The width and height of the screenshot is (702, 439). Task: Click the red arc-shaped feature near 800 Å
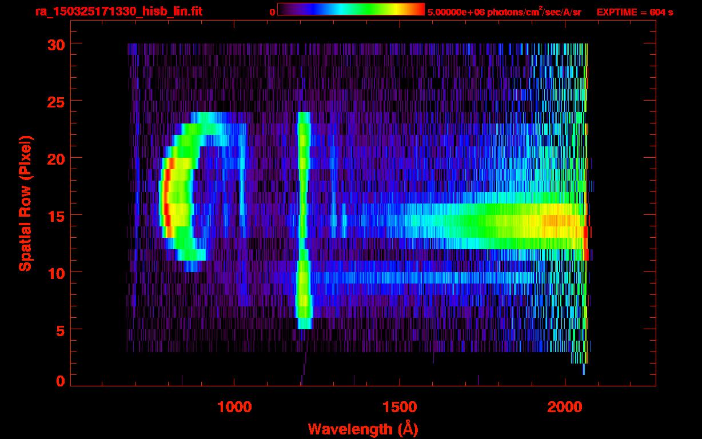(165, 200)
